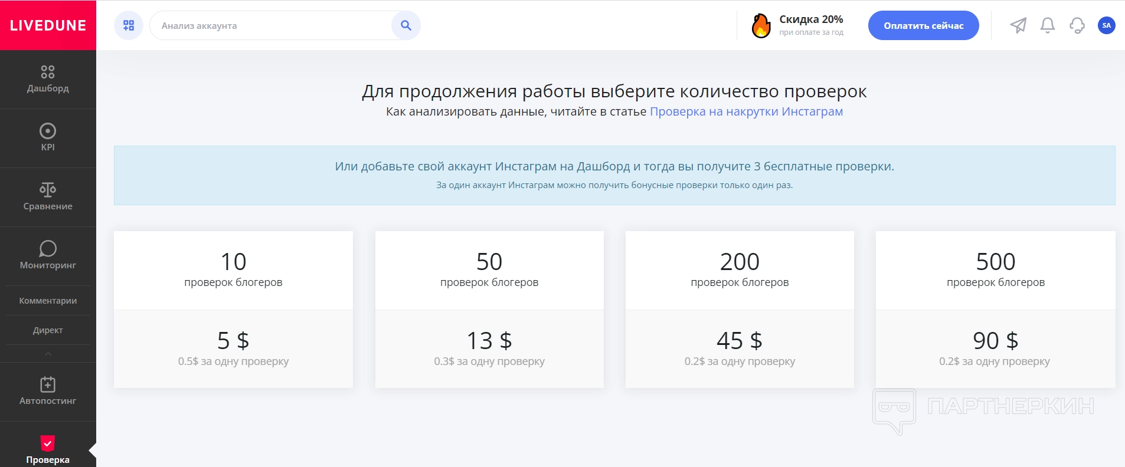
Task: Click the Оплатить сейчас button
Action: (923, 25)
